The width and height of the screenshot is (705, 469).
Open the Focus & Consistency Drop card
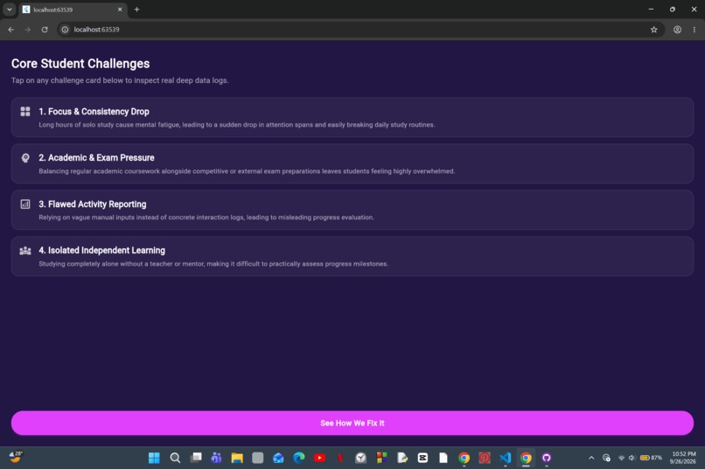coord(352,117)
